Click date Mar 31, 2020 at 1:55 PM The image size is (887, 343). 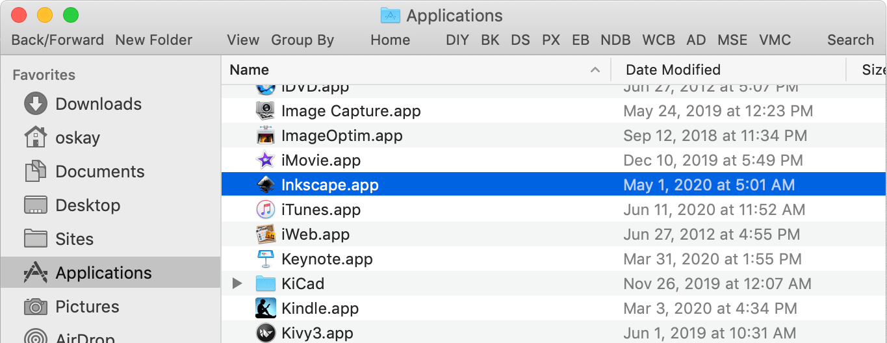712,259
